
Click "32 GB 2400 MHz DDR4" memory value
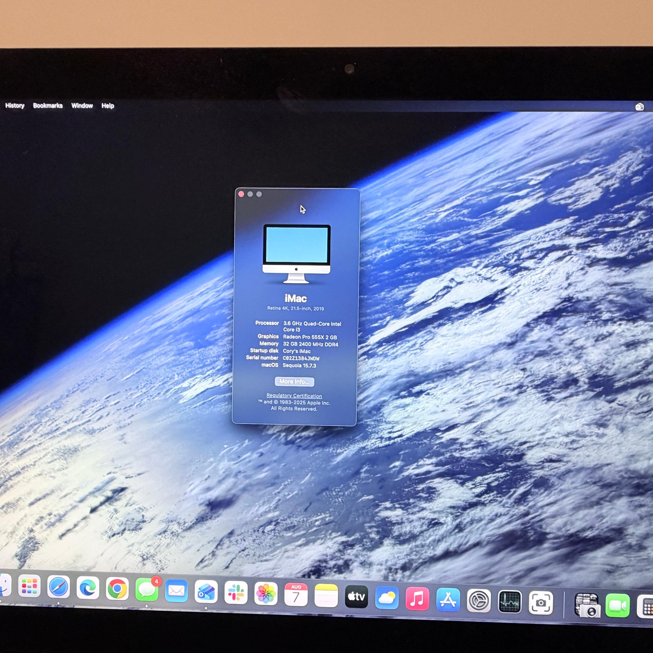click(310, 344)
